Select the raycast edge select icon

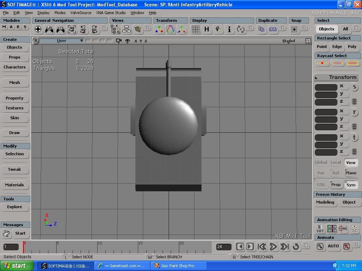point(337,63)
